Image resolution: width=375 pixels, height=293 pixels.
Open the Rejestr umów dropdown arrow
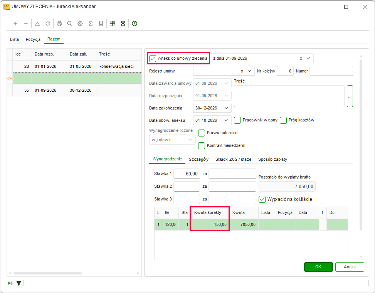(249, 71)
